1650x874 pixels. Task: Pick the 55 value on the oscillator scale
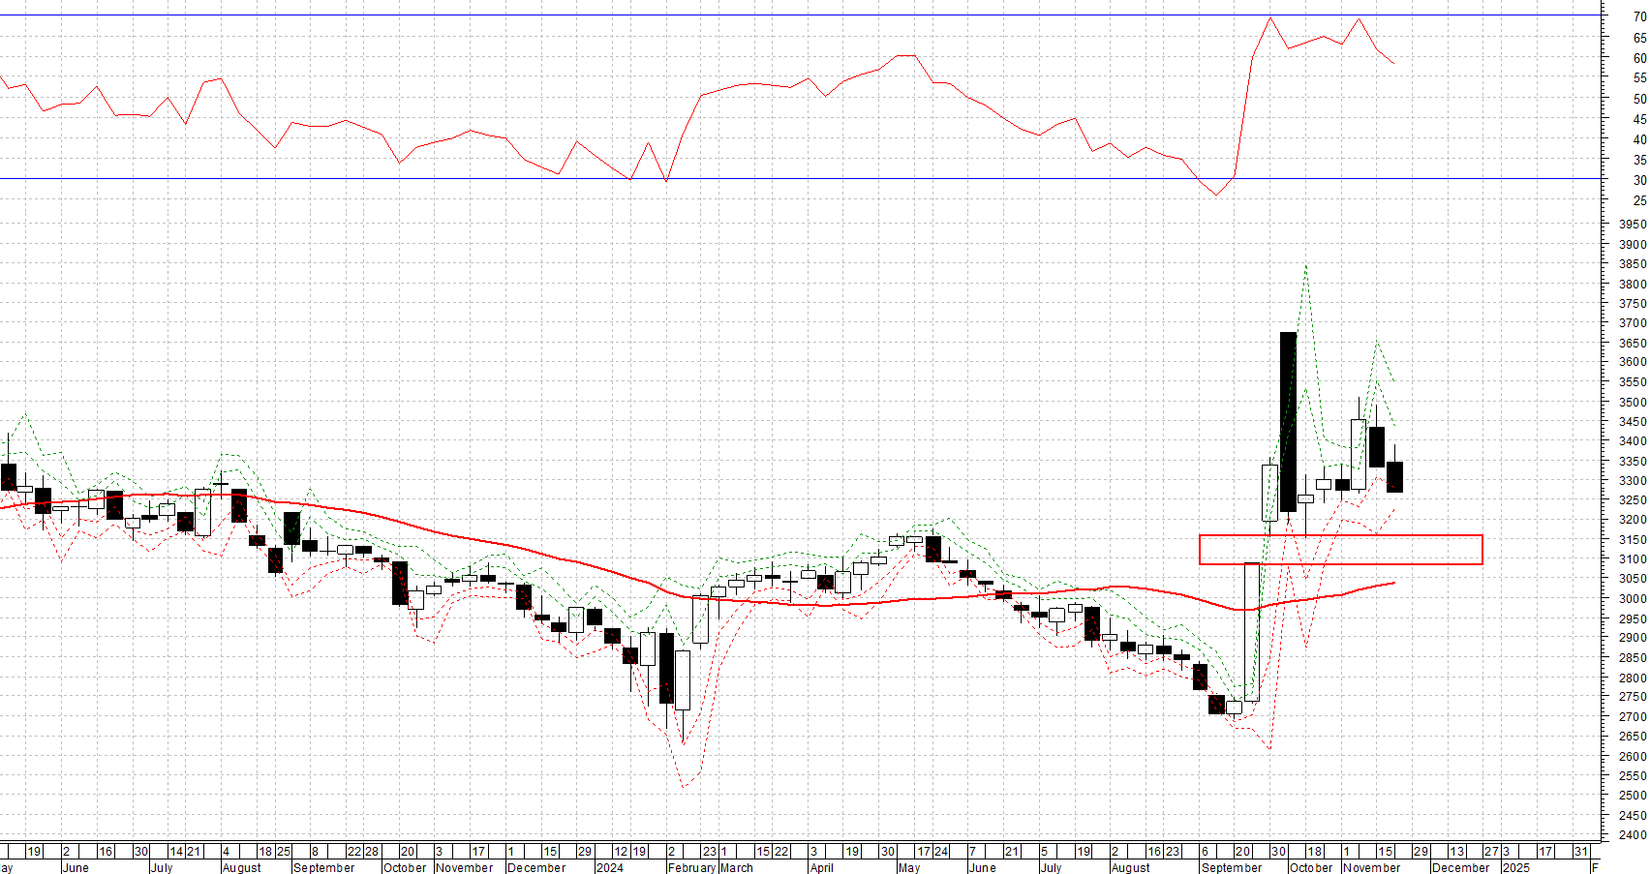1639,78
